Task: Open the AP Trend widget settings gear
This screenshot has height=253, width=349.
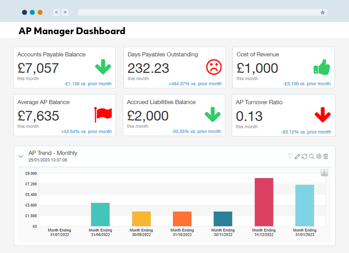Action: click(x=319, y=156)
